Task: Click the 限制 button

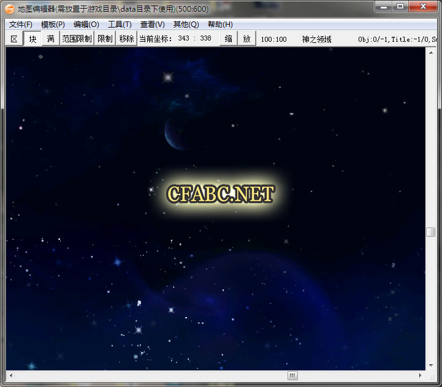Action: coord(105,39)
